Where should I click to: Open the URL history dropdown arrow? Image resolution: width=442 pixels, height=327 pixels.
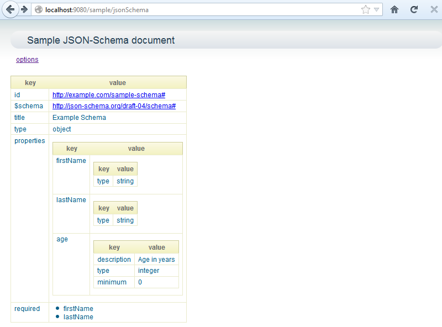pos(376,9)
